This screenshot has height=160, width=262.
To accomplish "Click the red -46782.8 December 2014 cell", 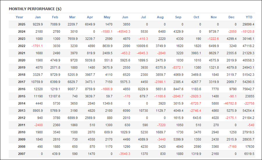I will 230,103.
